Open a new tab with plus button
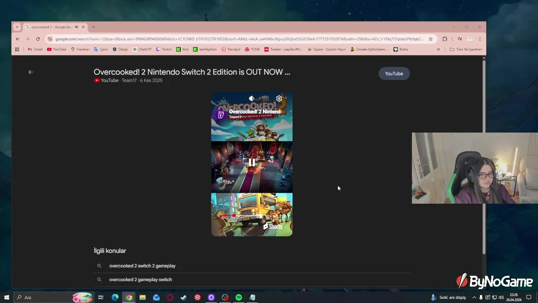Image resolution: width=538 pixels, height=303 pixels. (93, 27)
